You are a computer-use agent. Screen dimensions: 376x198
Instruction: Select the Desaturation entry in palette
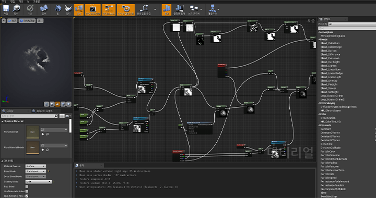tap(328, 118)
